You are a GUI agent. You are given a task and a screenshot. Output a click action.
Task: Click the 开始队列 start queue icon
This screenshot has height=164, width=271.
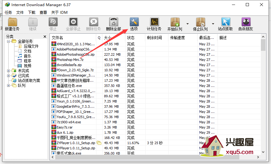(x=175, y=22)
